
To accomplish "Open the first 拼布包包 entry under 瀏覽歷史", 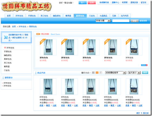I will 7,83.
